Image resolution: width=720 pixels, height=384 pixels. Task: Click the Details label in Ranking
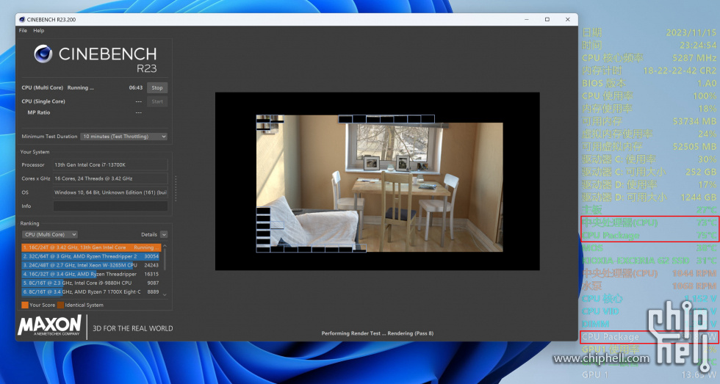(148, 234)
